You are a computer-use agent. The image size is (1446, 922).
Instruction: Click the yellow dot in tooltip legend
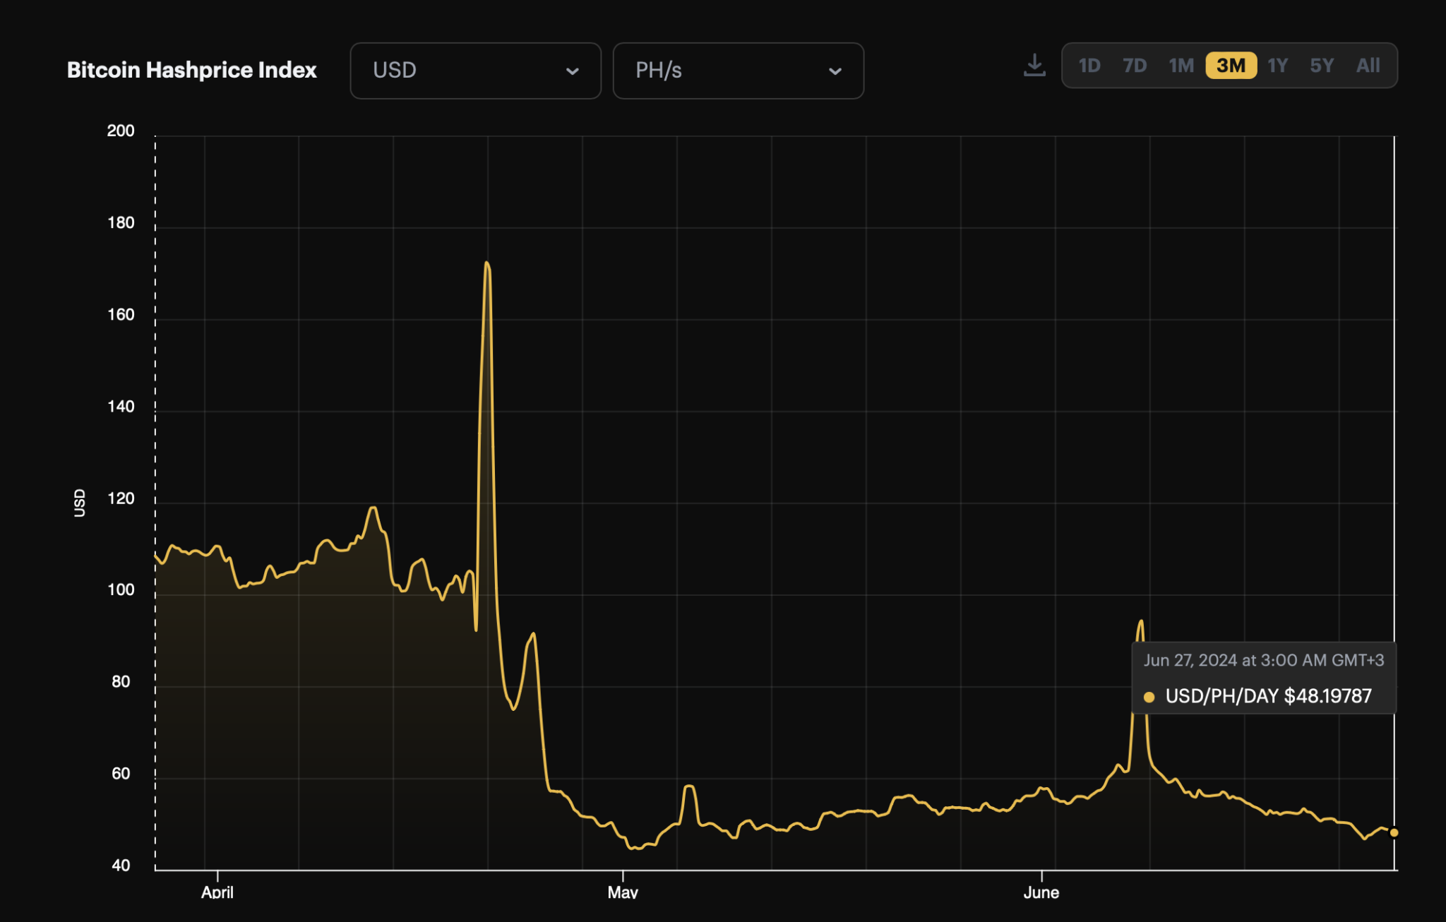(1149, 697)
